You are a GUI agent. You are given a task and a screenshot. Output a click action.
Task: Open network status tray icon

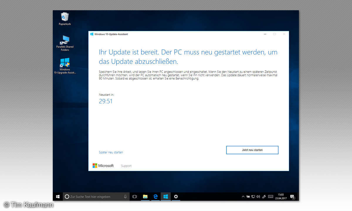pyautogui.click(x=253, y=197)
